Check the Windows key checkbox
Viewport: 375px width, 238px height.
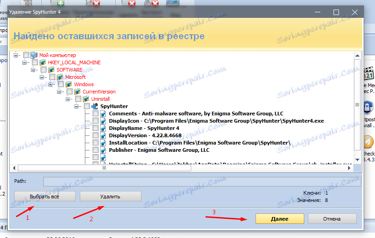61,84
